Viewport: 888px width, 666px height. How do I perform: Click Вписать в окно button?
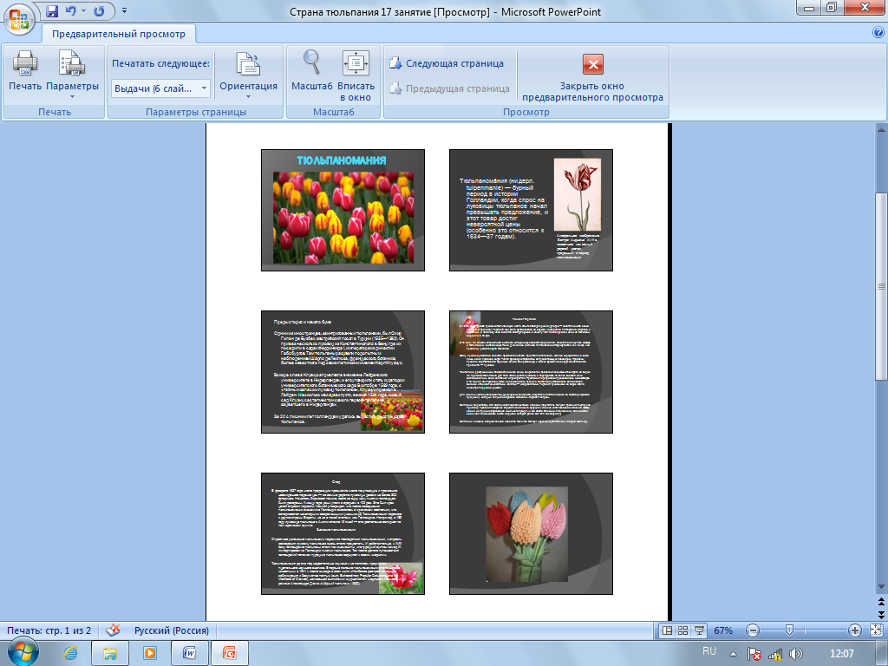coord(356,76)
